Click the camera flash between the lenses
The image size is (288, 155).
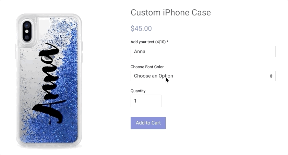coord(27,31)
